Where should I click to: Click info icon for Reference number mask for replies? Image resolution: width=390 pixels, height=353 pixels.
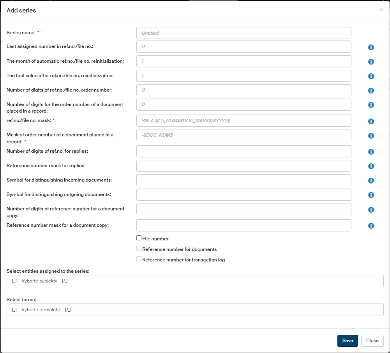tap(371, 166)
